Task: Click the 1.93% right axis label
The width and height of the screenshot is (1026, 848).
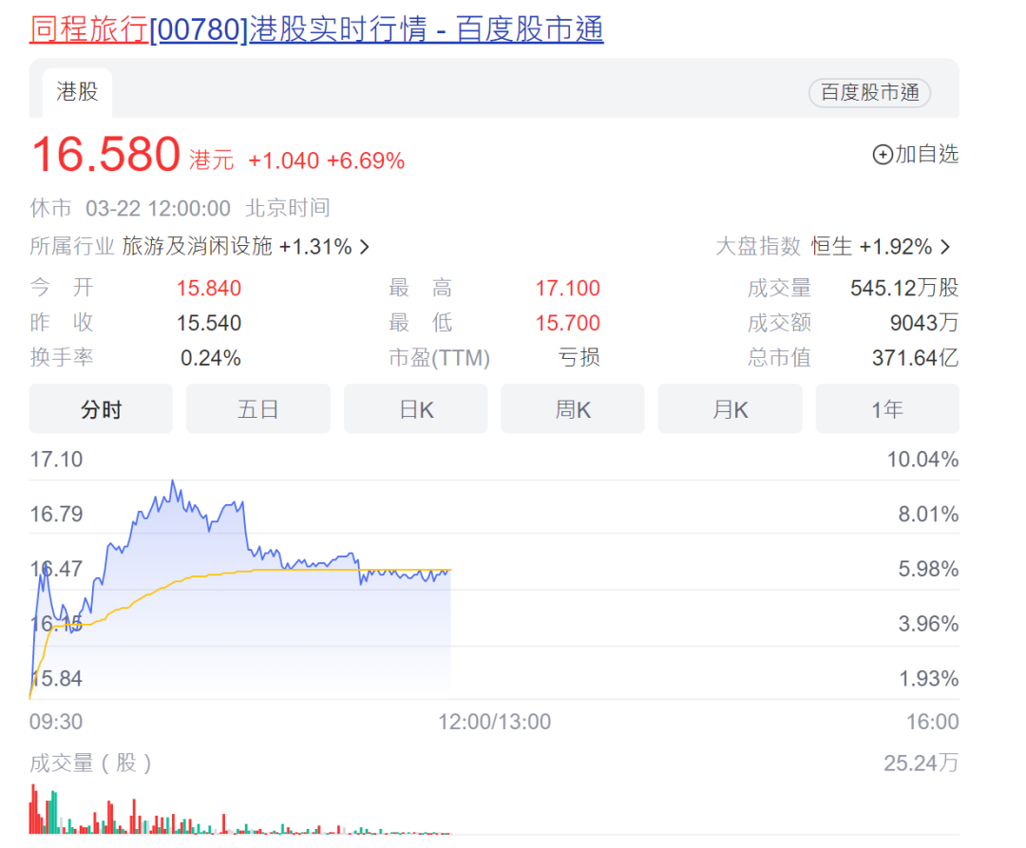Action: (928, 679)
